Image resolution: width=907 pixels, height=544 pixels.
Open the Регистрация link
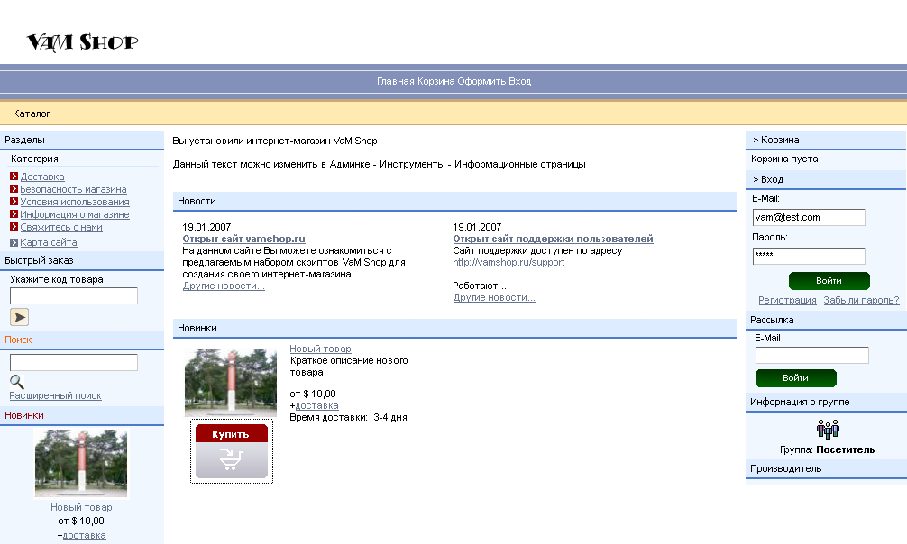787,300
